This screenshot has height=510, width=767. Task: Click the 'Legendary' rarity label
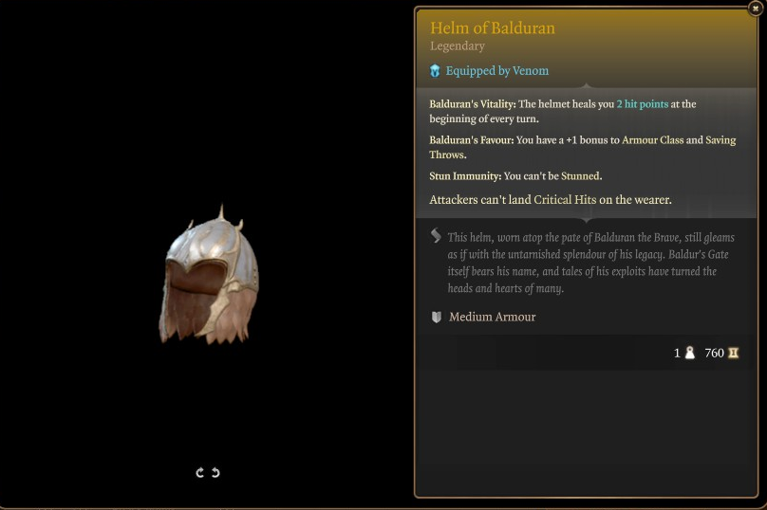pos(458,46)
